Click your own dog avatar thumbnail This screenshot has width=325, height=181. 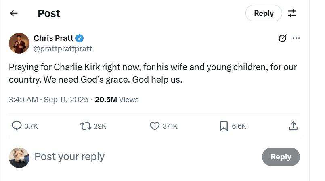click(x=19, y=157)
